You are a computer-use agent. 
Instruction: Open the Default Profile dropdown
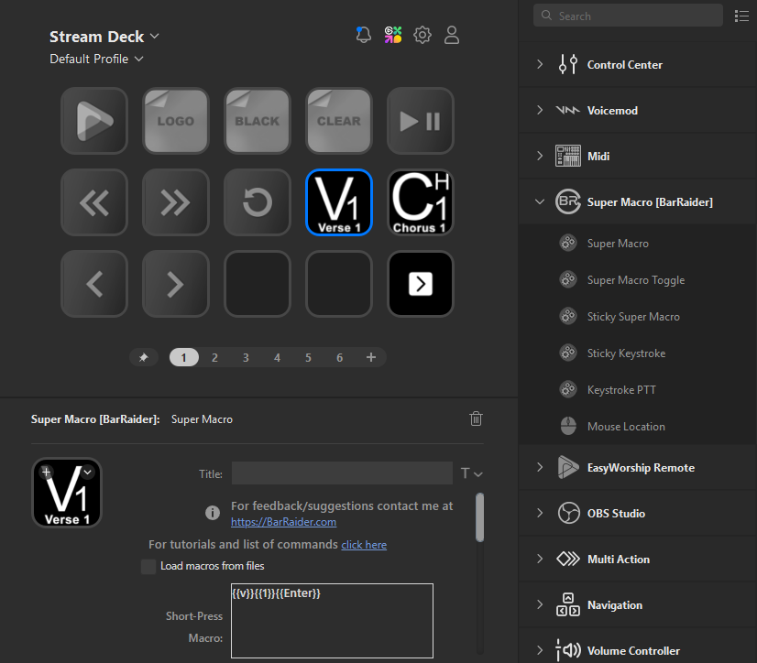96,59
